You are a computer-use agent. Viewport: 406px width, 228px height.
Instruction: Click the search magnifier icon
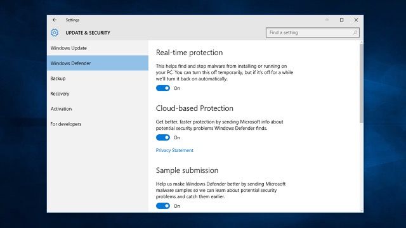355,32
